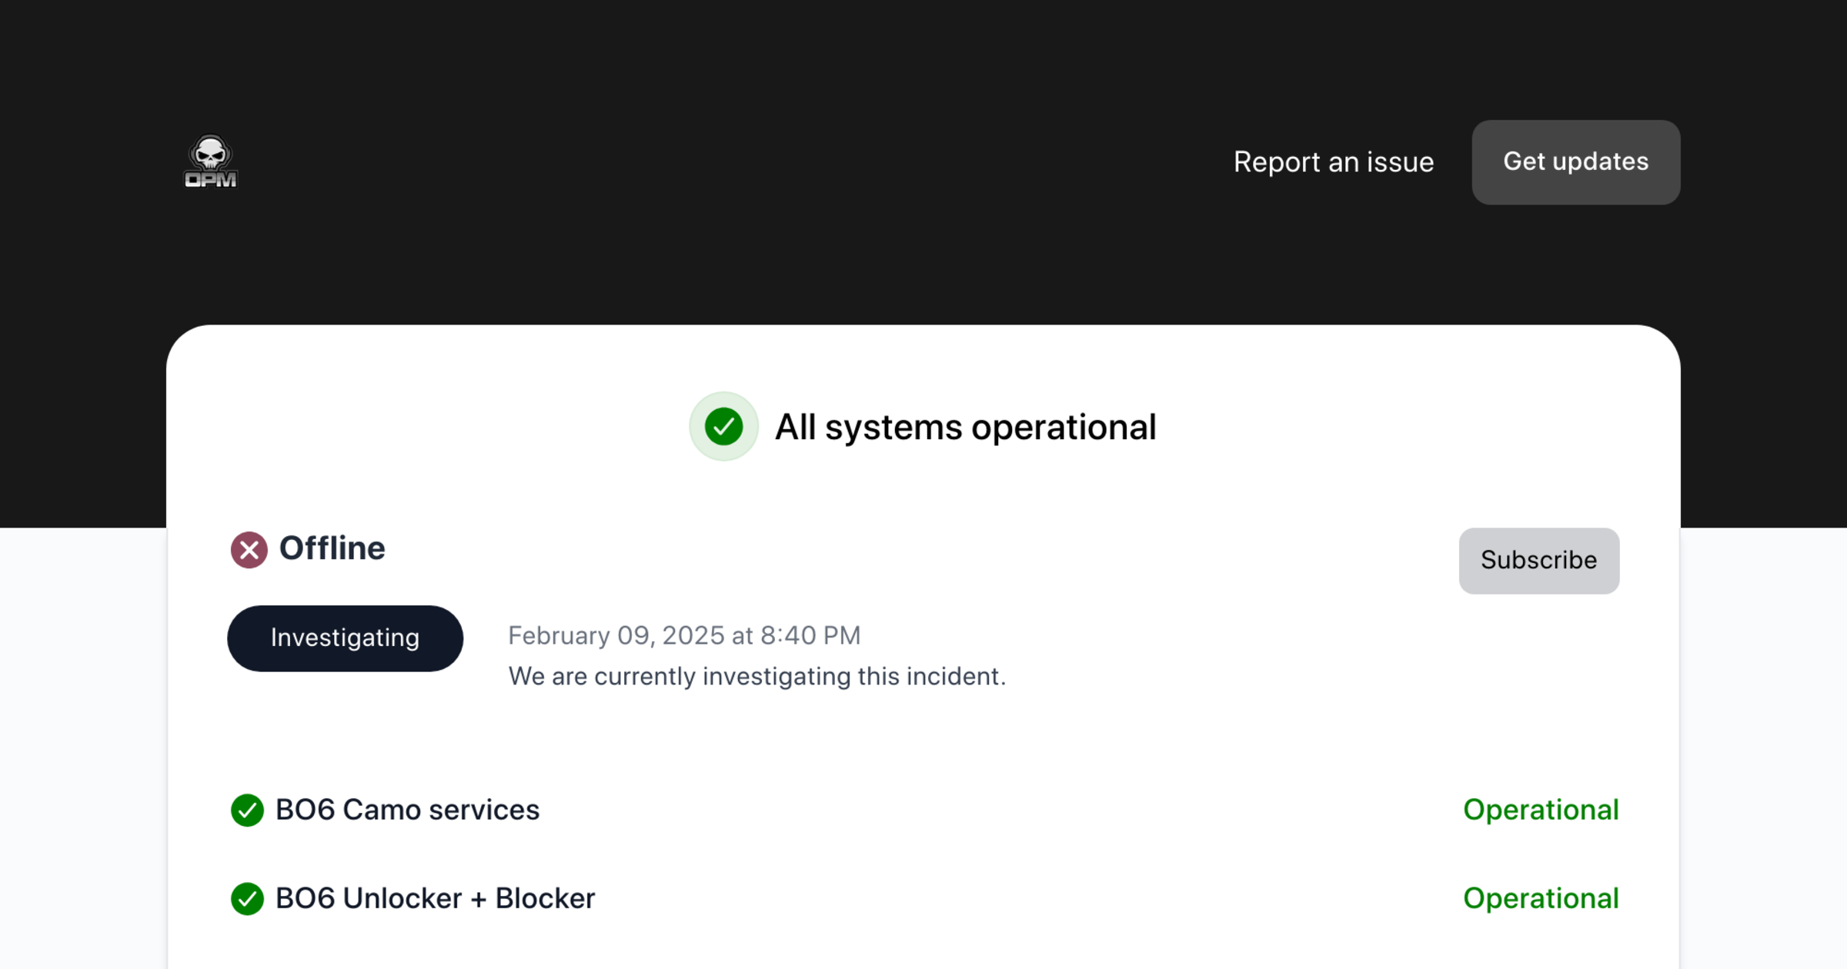Viewport: 1847px width, 969px height.
Task: Click the February 09, 2025 timestamp
Action: coord(683,635)
